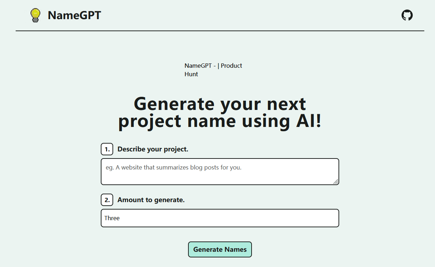Open the GitHub repository icon
The width and height of the screenshot is (435, 267).
[x=407, y=15]
